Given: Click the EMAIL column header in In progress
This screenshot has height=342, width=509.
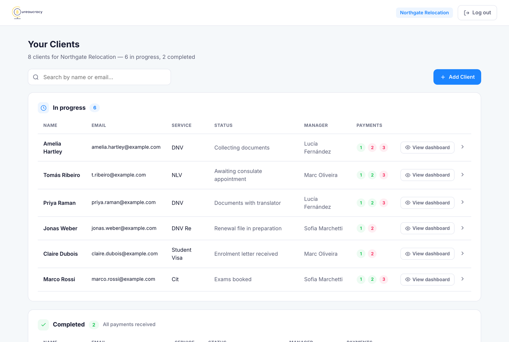Looking at the screenshot, I should tap(99, 125).
